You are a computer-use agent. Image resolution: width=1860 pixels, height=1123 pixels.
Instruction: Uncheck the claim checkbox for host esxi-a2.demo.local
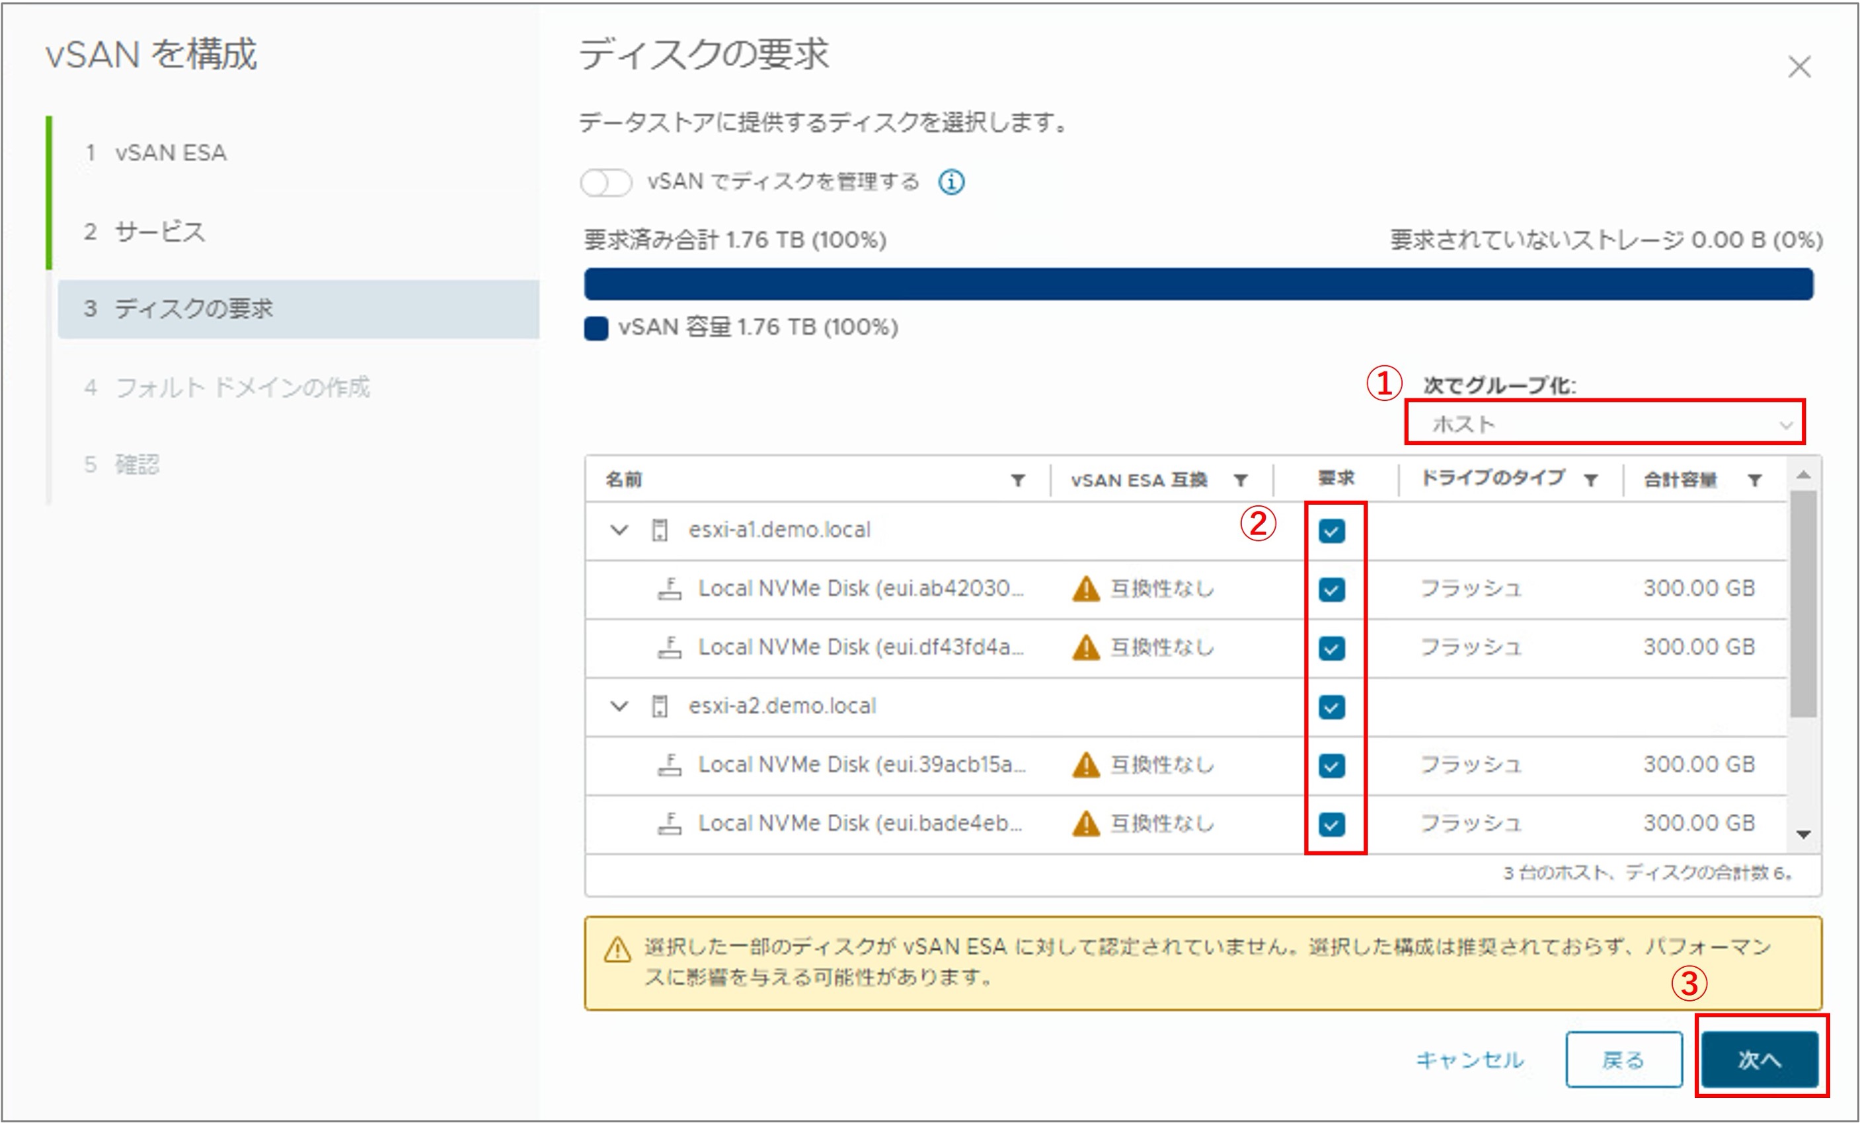pyautogui.click(x=1332, y=707)
